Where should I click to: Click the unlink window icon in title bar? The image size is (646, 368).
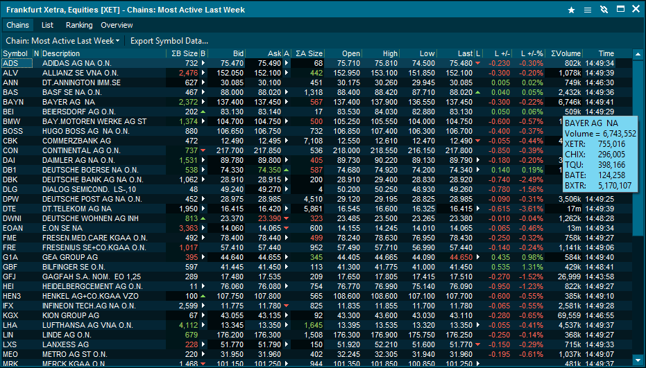pyautogui.click(x=604, y=10)
